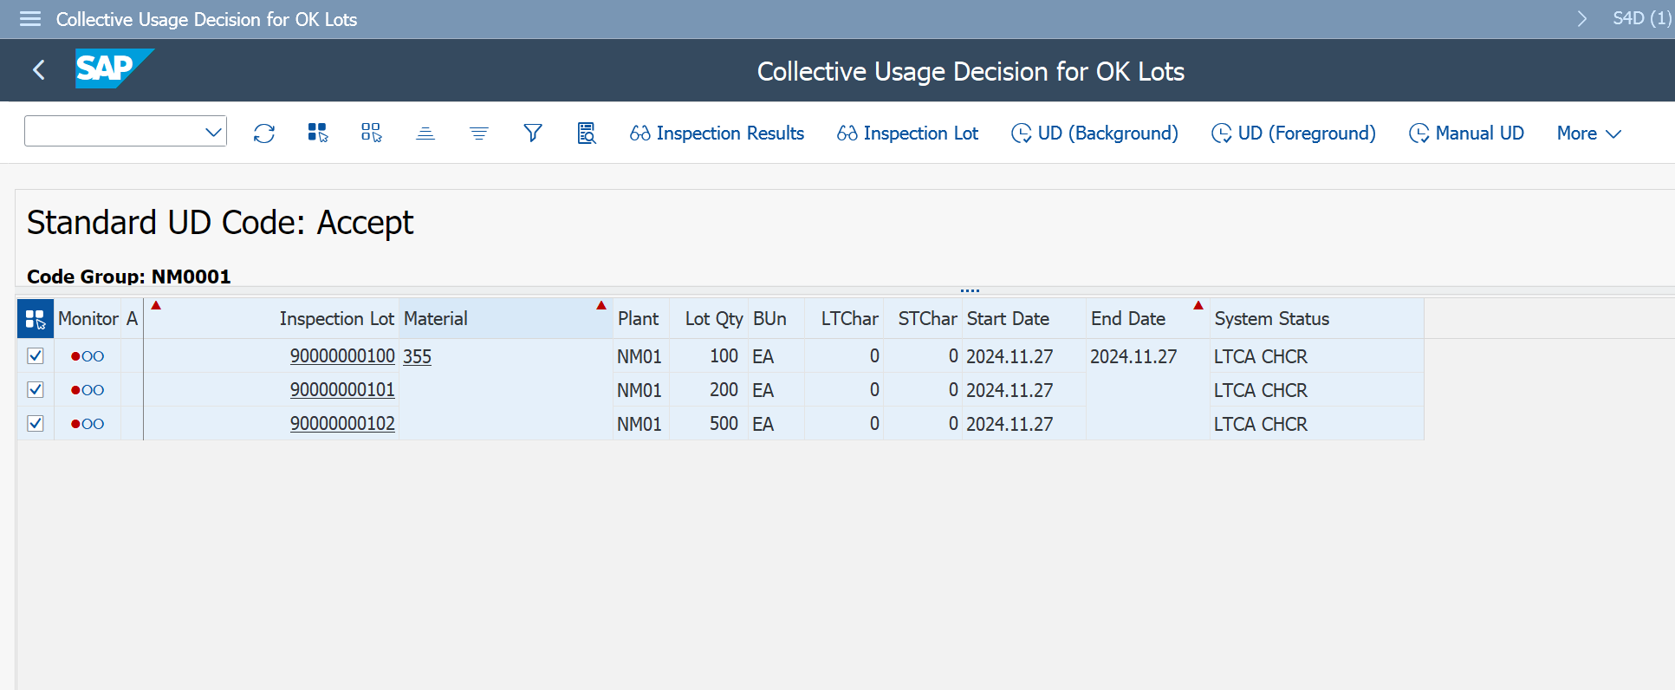Click the SAP logo
This screenshot has width=1675, height=690.
pos(114,68)
